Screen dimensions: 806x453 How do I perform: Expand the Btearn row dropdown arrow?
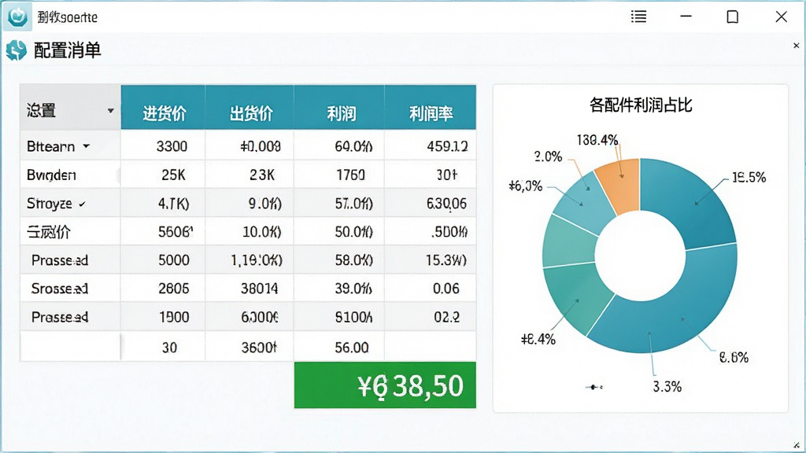(87, 146)
